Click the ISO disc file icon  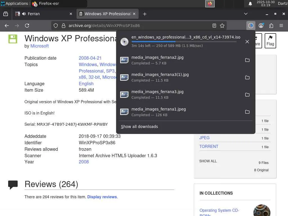point(124,42)
